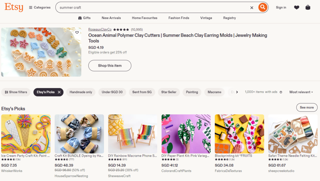The height and width of the screenshot is (181, 320).
Task: Clear the search text with the X icon
Action: pyautogui.click(x=252, y=7)
